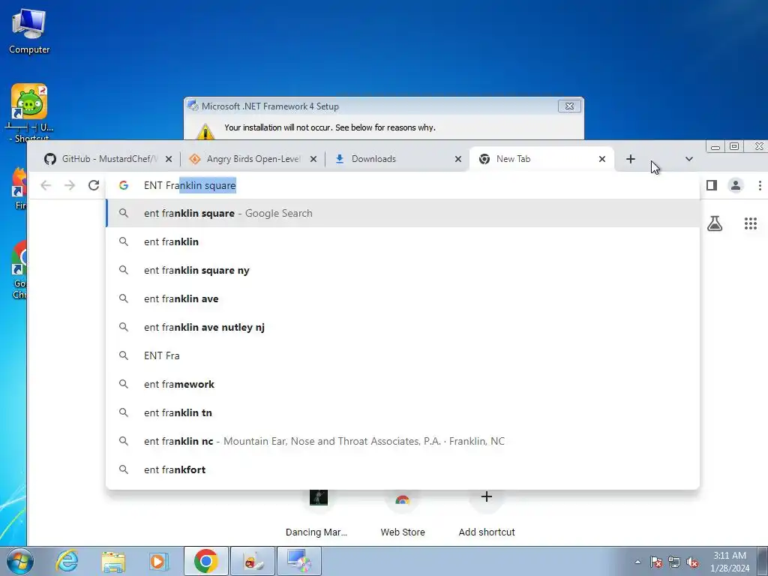Close the GitHub - MustardChef tab

click(169, 159)
